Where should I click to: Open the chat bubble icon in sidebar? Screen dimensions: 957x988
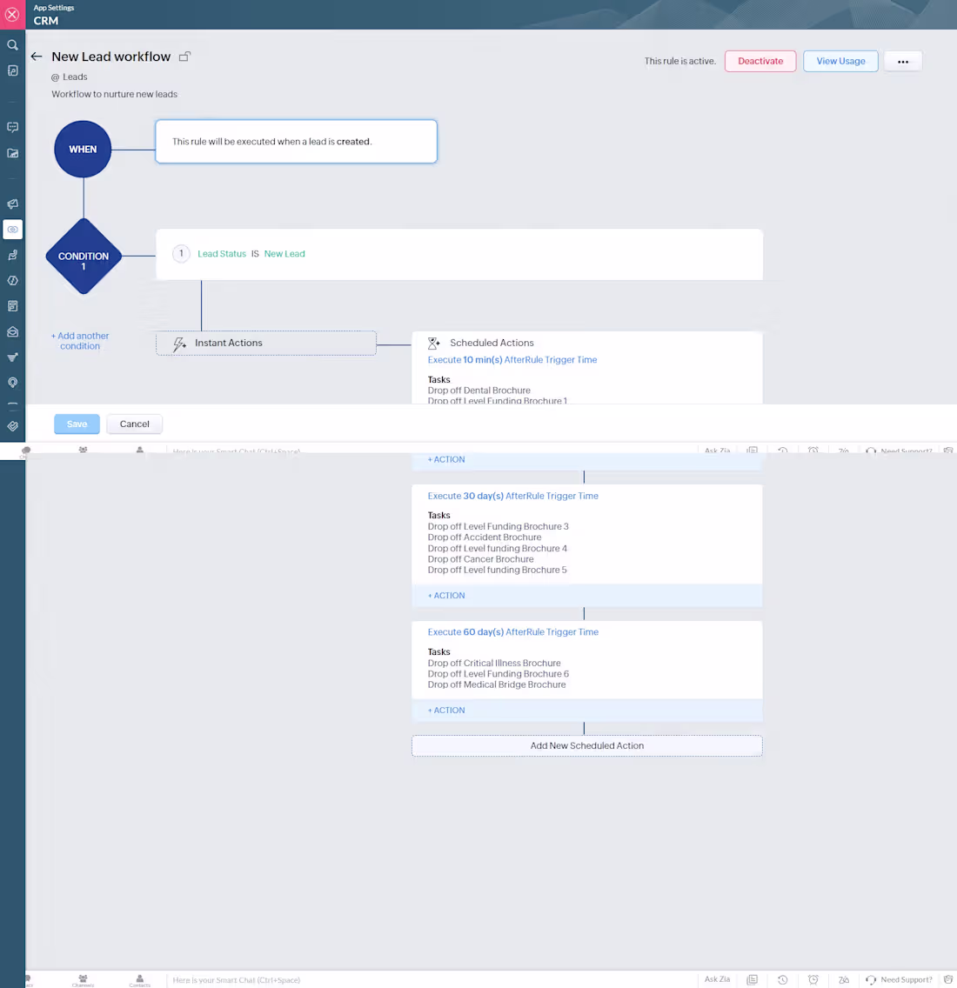point(12,127)
